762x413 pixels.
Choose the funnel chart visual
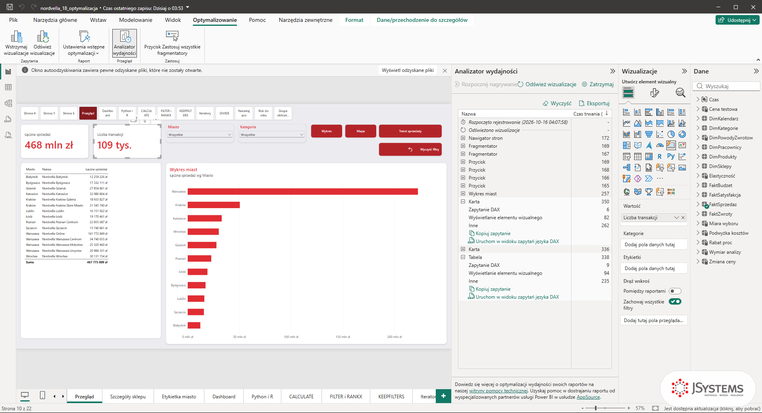point(648,134)
